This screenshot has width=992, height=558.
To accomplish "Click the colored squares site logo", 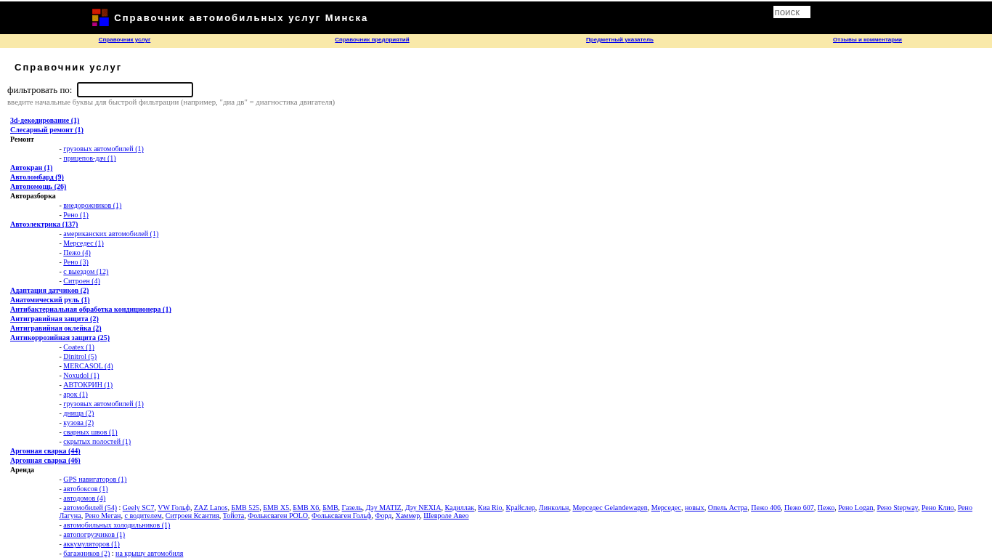I will [100, 17].
